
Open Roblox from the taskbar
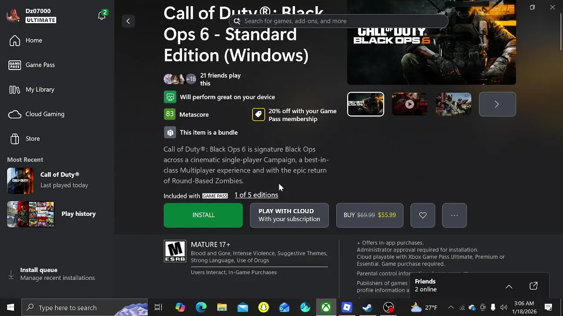tap(347, 308)
